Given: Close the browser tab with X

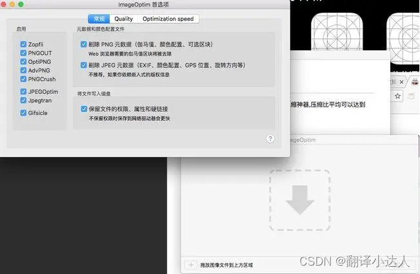Looking at the screenshot, I should point(401,82).
